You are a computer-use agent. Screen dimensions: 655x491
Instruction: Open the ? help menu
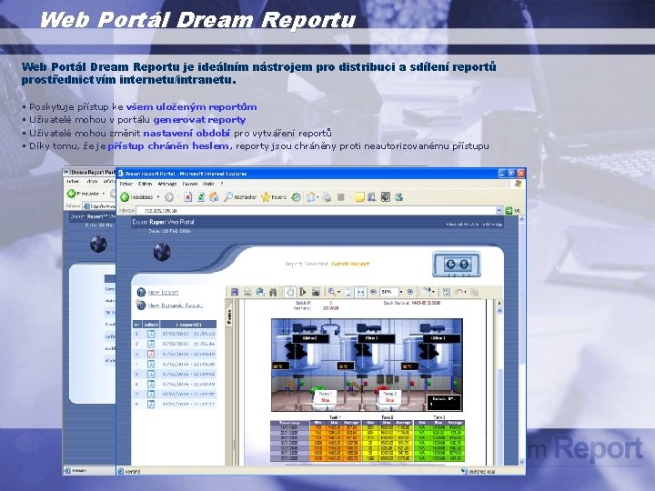pyautogui.click(x=222, y=184)
